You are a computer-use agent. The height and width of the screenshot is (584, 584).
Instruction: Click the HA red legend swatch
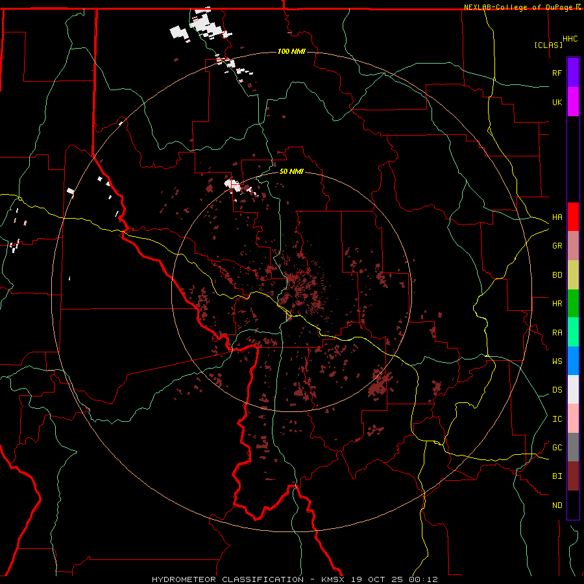pos(573,217)
